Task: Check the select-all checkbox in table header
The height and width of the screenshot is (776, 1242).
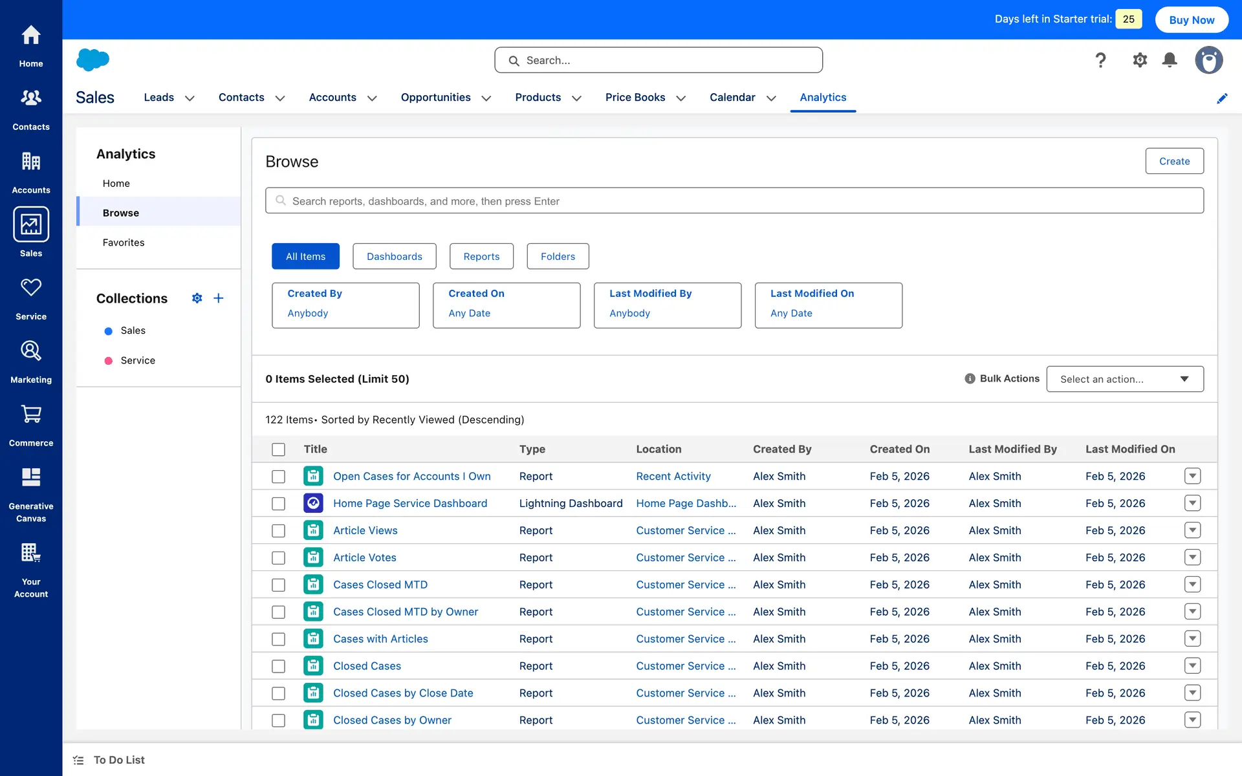Action: tap(278, 449)
